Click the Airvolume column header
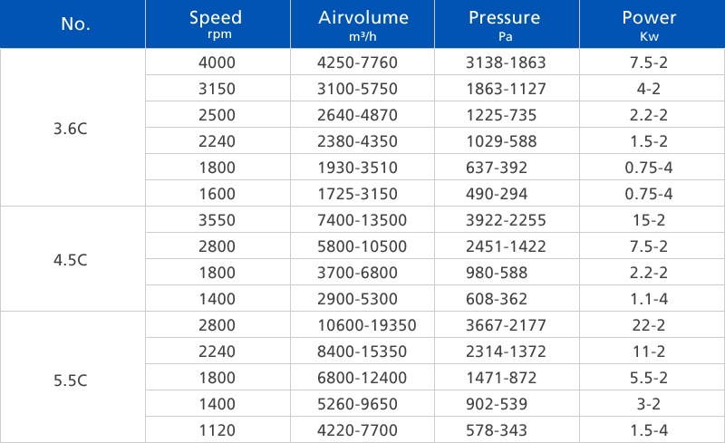This screenshot has height=443, width=725. 362,24
